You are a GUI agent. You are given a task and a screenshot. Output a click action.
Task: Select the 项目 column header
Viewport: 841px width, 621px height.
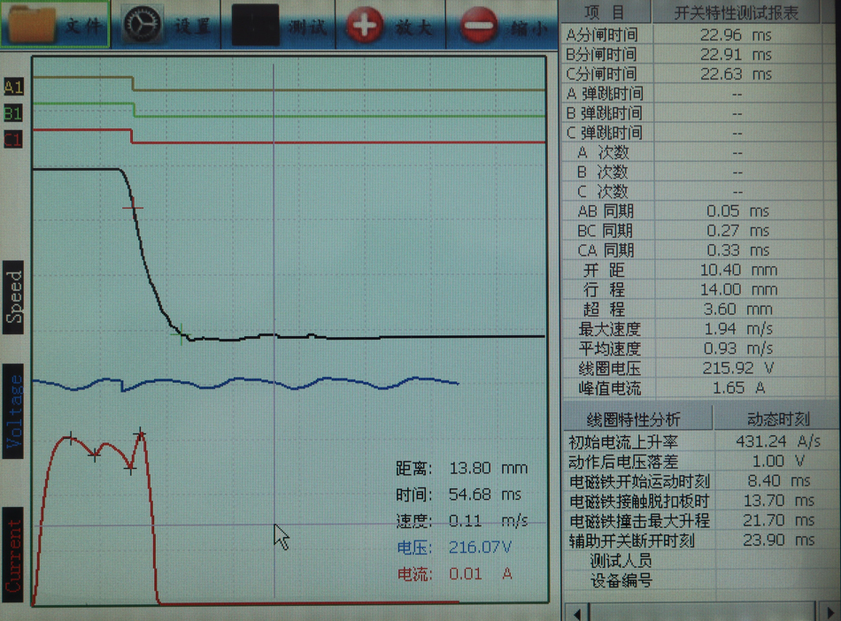pos(605,11)
